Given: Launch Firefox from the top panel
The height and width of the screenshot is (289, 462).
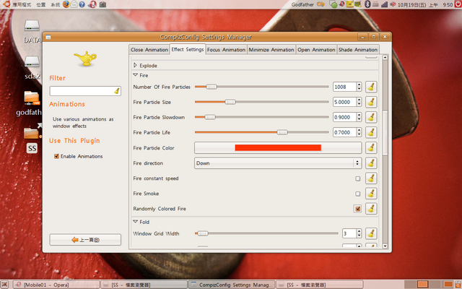Looking at the screenshot, I should point(66,4).
